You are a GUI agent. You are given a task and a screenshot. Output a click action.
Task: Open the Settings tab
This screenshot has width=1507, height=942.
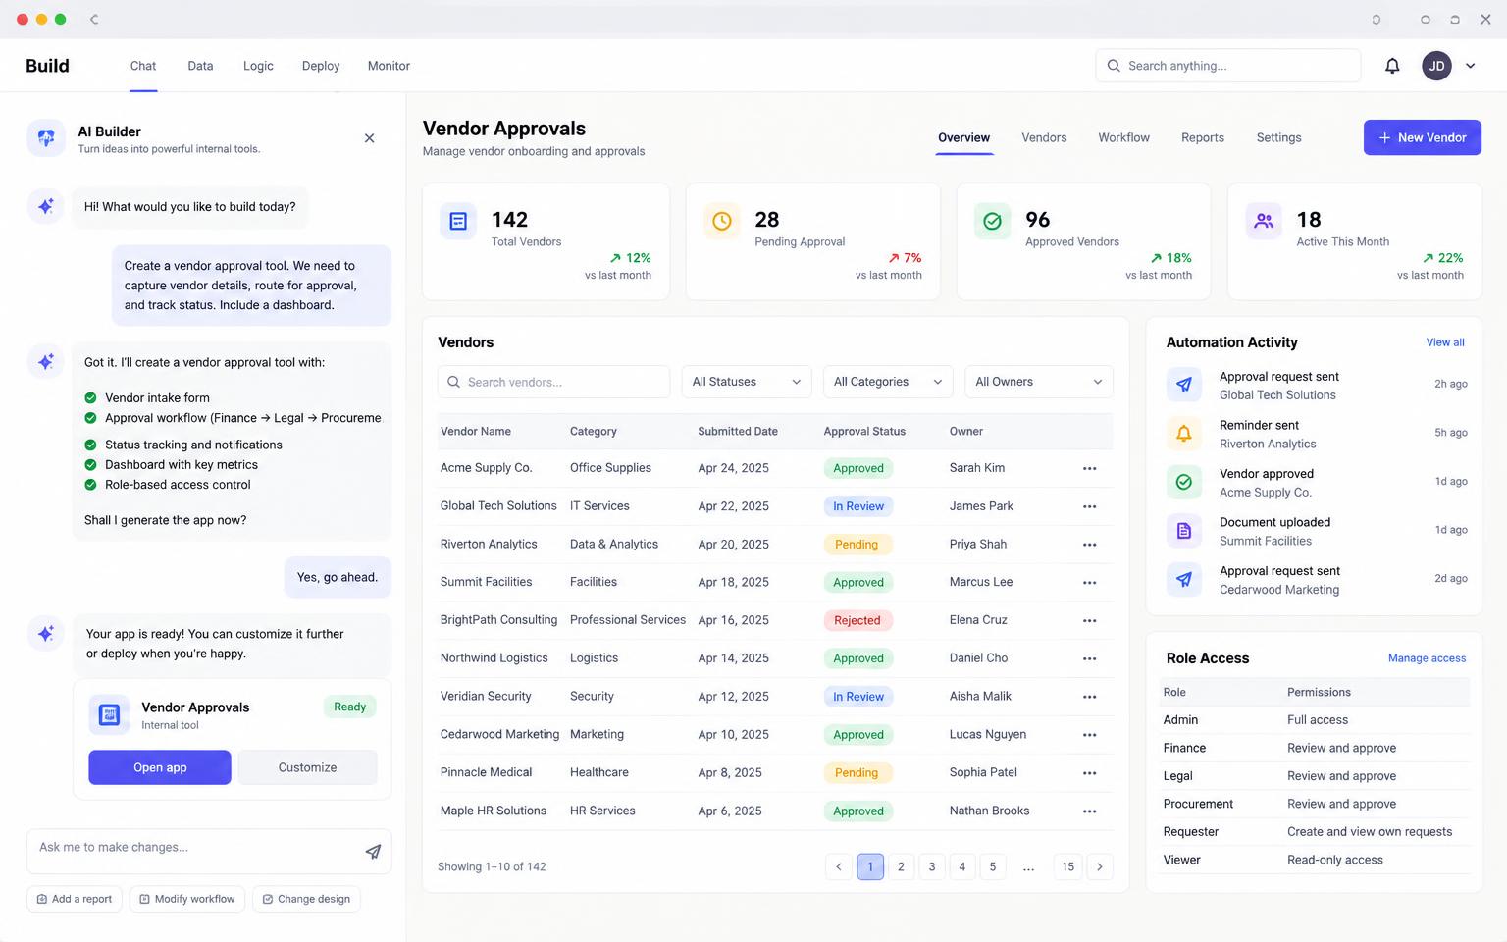tap(1278, 137)
